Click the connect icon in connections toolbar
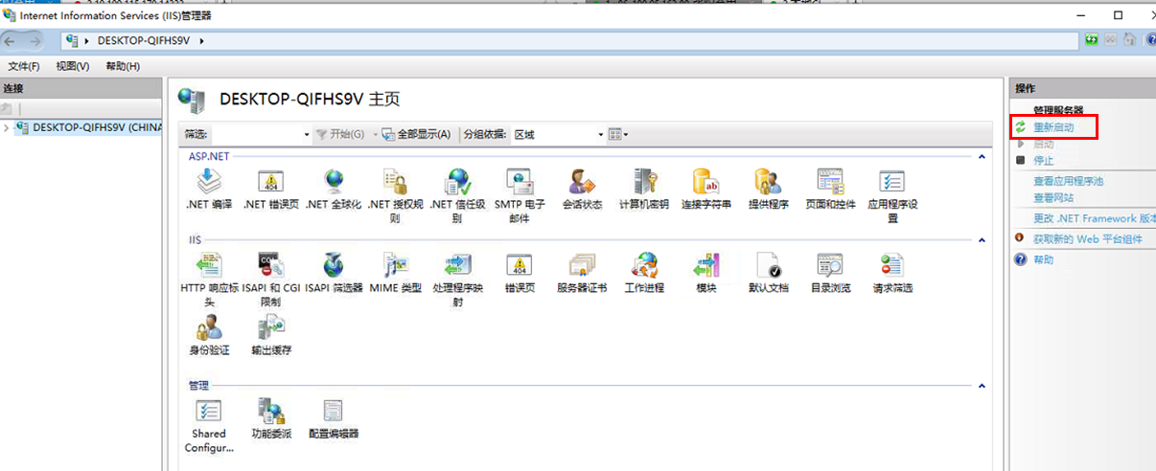 pos(8,110)
